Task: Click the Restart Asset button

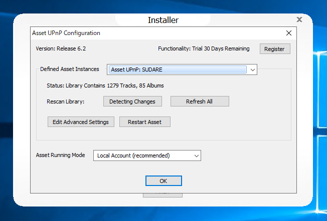Action: click(x=145, y=122)
